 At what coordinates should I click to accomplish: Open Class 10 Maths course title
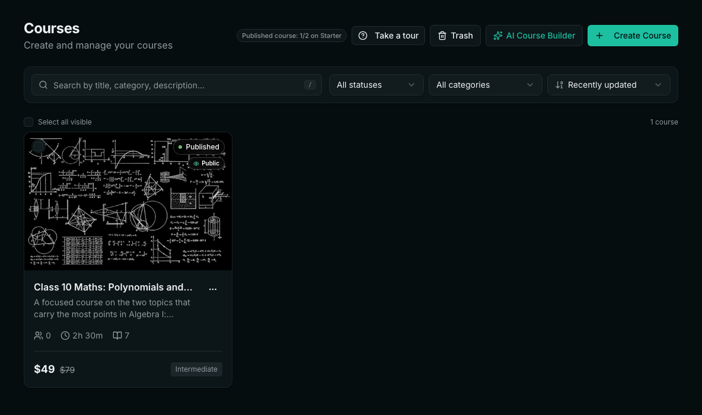point(113,288)
